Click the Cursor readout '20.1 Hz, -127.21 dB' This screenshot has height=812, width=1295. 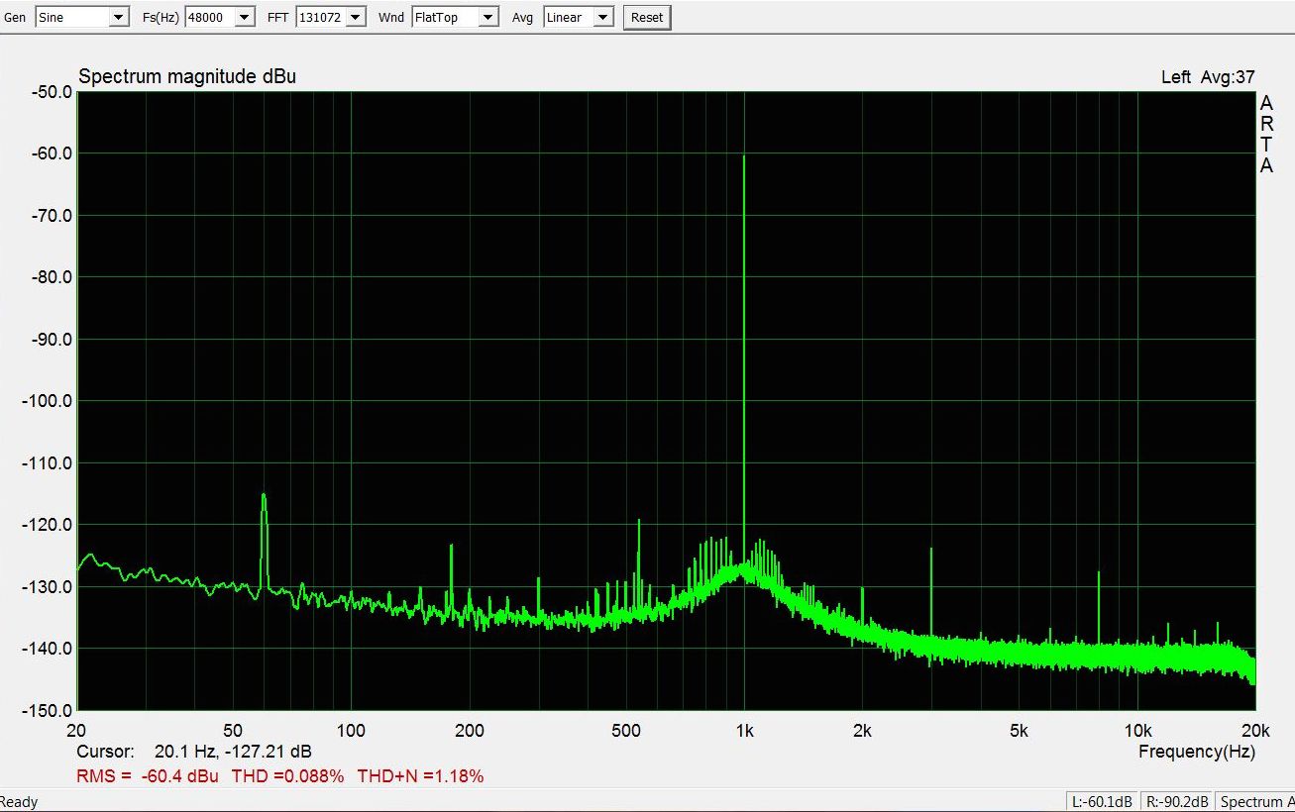coord(233,752)
